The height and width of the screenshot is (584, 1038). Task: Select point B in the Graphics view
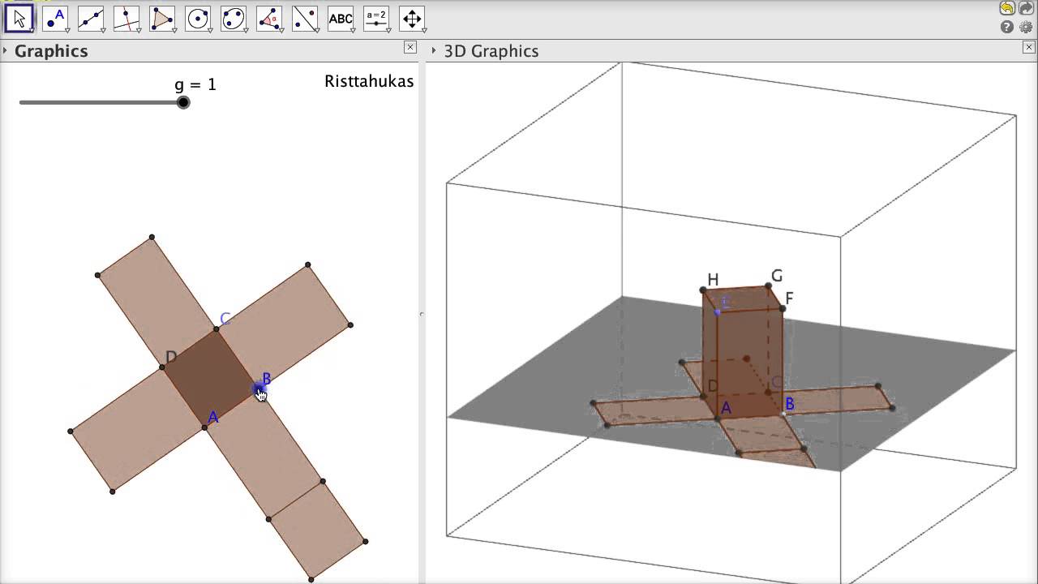coord(259,389)
